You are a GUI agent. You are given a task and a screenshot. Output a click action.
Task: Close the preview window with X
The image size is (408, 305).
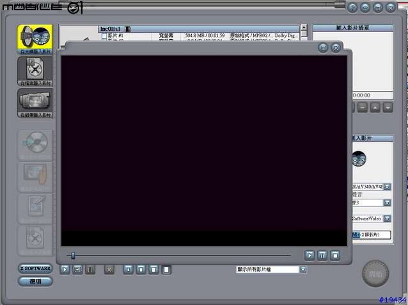[x=336, y=48]
